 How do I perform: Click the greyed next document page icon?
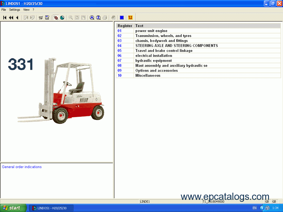(x=32, y=17)
